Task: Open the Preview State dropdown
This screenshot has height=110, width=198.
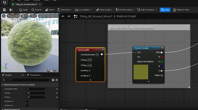Action: click(x=125, y=10)
